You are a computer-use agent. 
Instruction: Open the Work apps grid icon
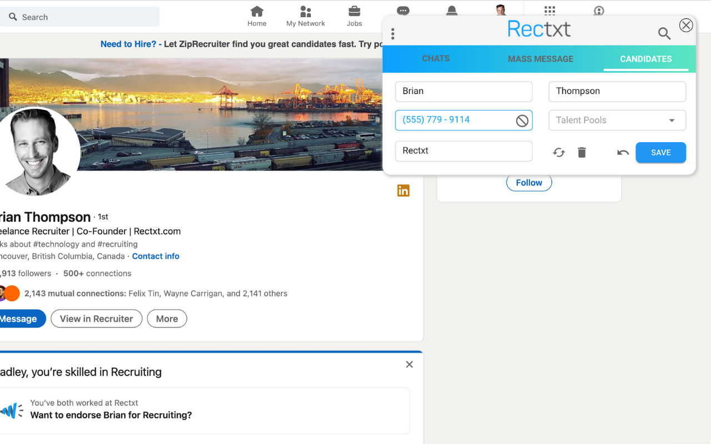click(x=550, y=11)
